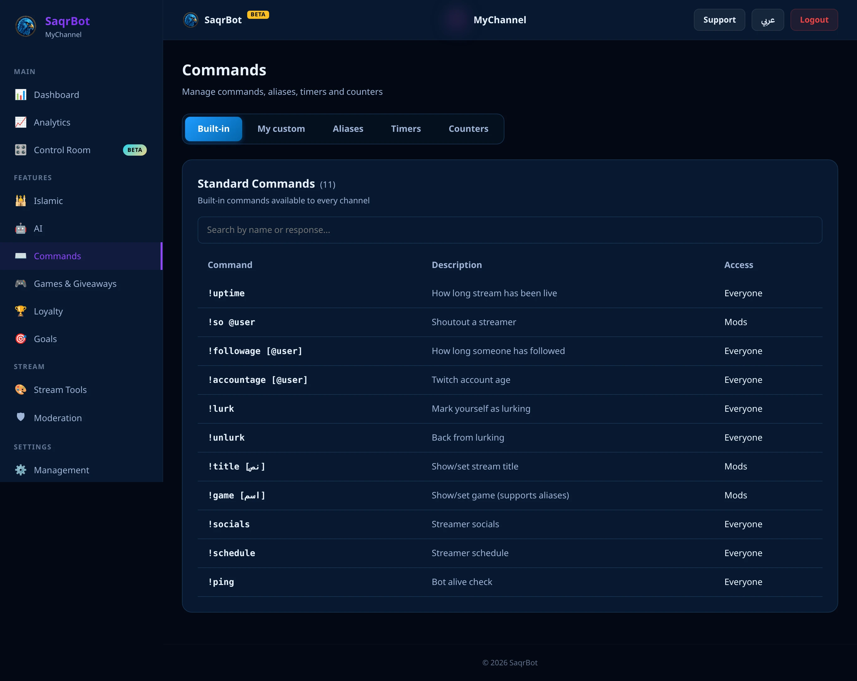Click Everyone access in the !socials row
Viewport: 857px width, 681px height.
click(743, 524)
